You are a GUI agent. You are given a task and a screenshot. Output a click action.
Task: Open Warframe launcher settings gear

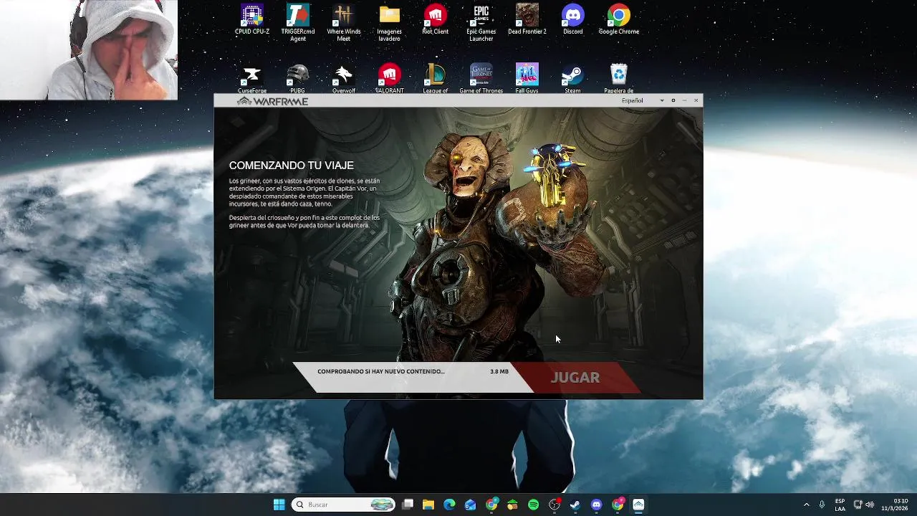673,100
